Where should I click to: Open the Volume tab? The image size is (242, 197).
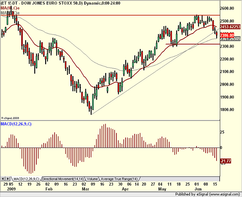(x=92, y=179)
